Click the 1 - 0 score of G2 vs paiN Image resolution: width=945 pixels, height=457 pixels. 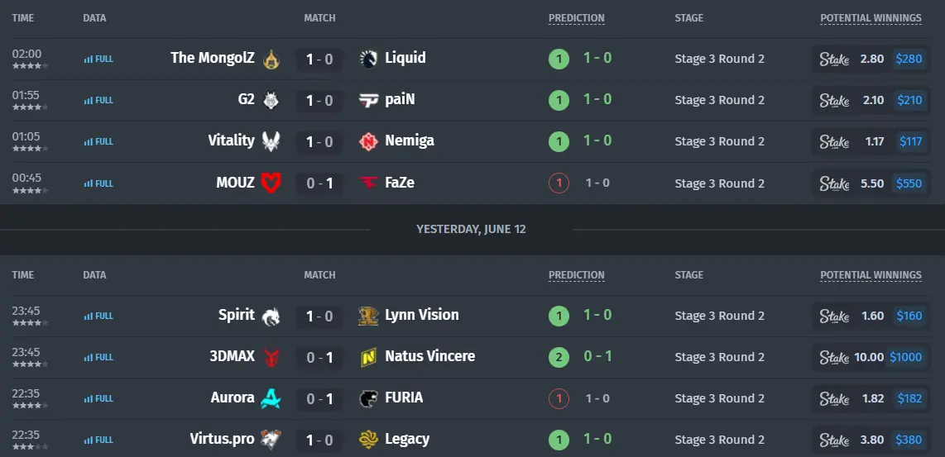pyautogui.click(x=319, y=101)
